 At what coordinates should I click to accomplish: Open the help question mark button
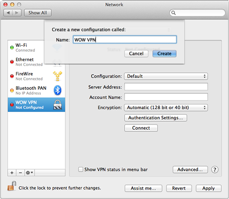215,170
